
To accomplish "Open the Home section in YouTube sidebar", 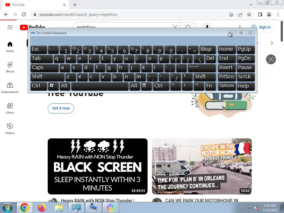I will click(10, 47).
